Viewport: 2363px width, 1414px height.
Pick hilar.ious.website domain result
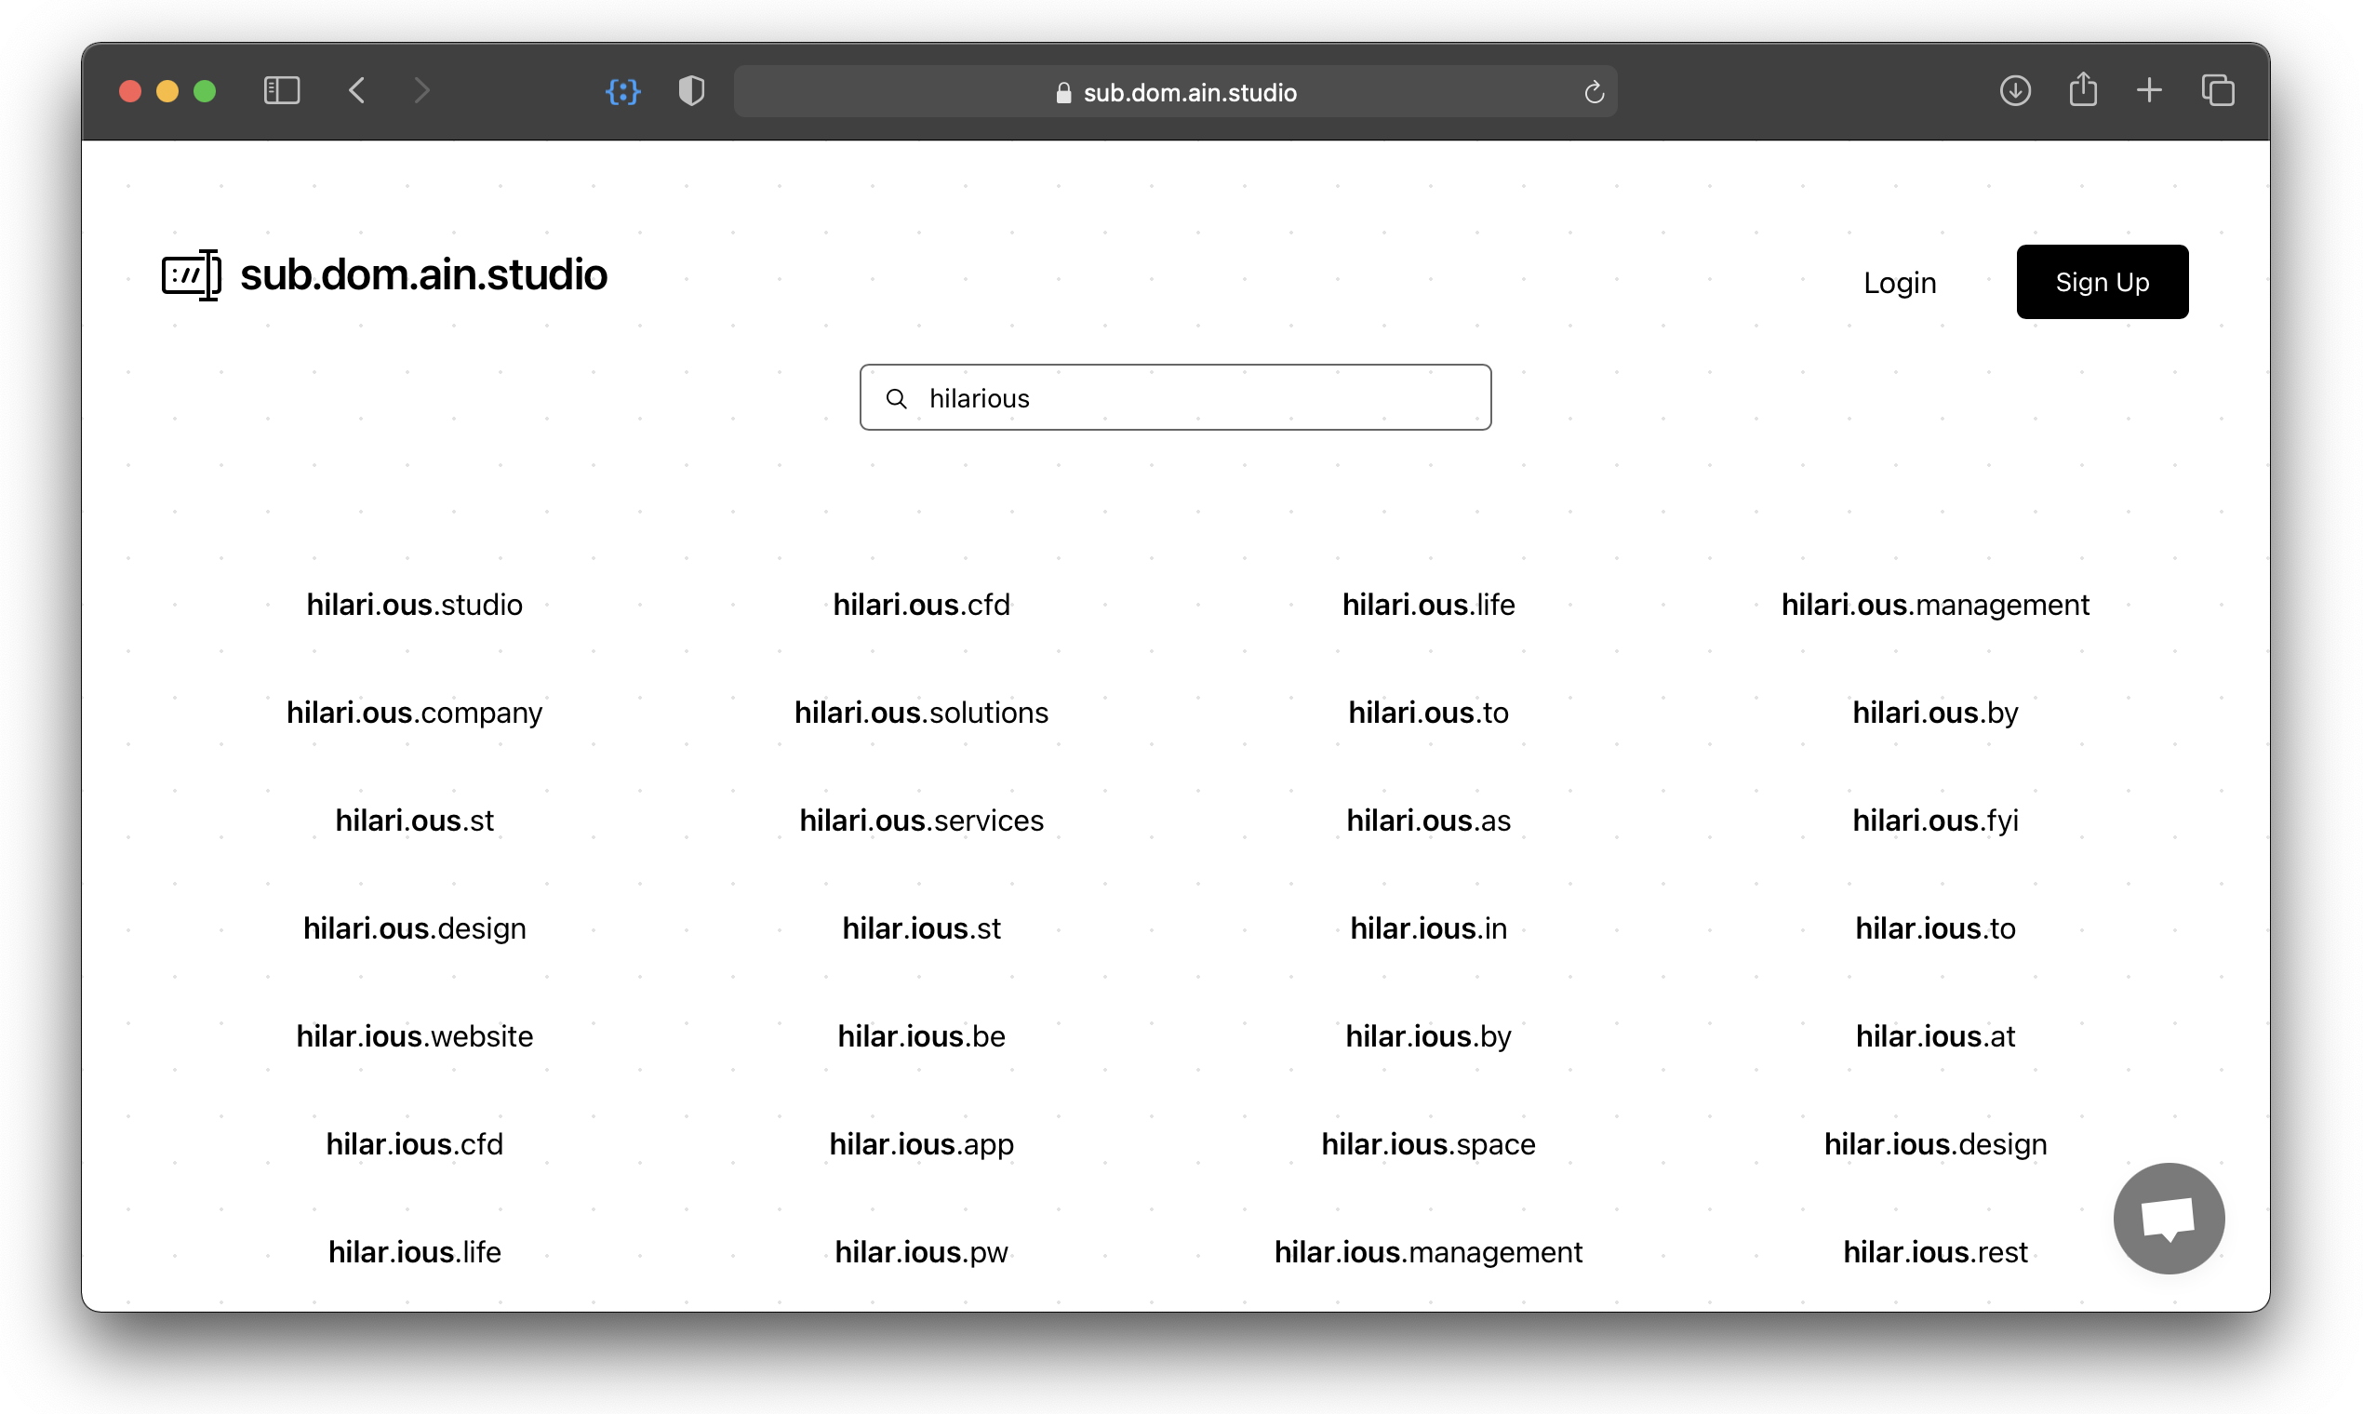tap(415, 1036)
